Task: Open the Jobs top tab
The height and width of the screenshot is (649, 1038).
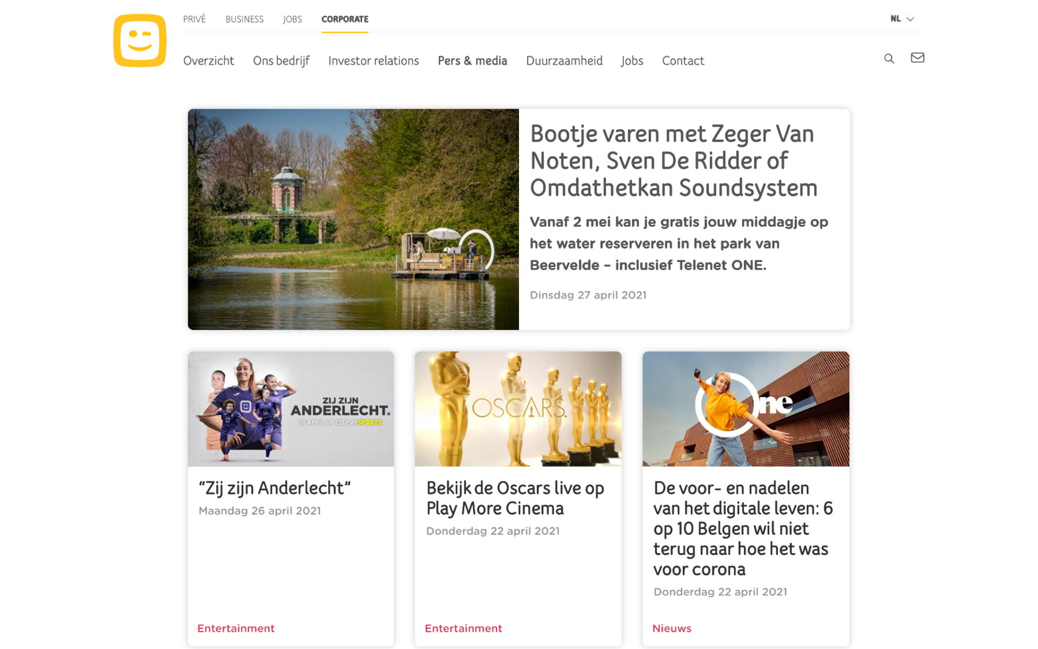Action: (x=292, y=19)
